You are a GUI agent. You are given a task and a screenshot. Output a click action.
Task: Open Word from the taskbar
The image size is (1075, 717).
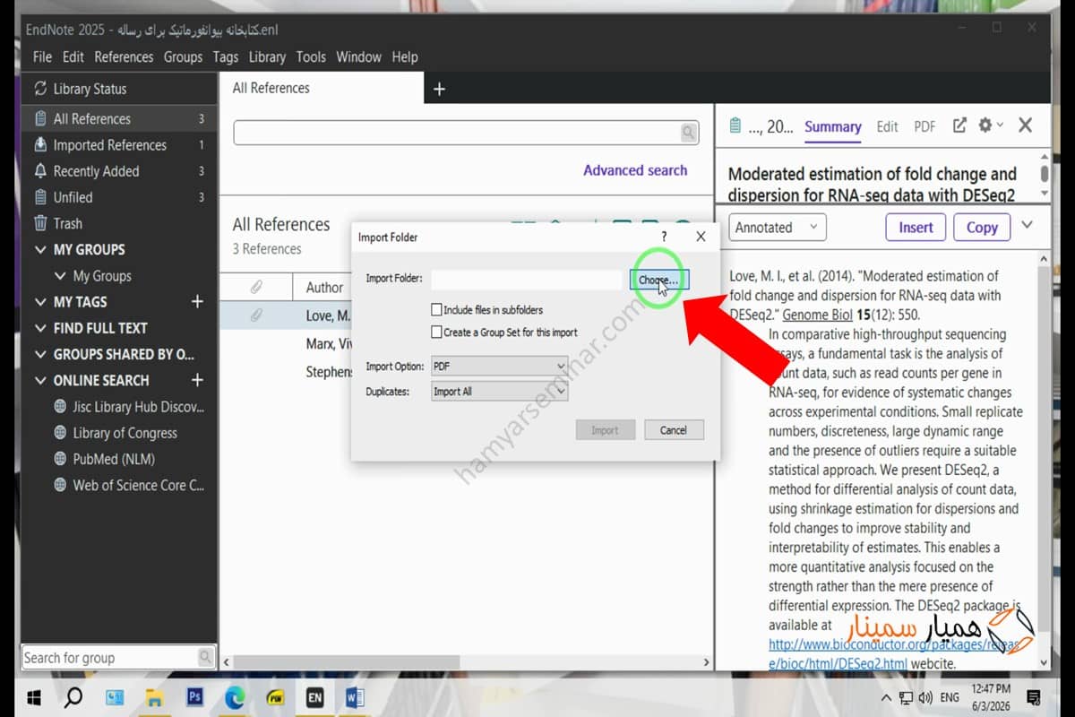(355, 696)
